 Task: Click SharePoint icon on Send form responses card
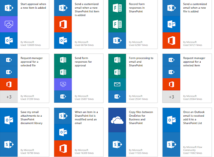tap(63, 97)
